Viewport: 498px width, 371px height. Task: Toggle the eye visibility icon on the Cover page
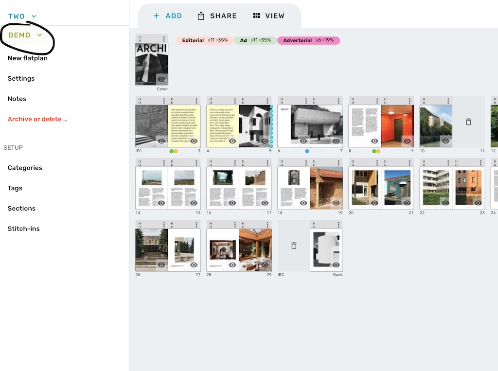[x=161, y=79]
